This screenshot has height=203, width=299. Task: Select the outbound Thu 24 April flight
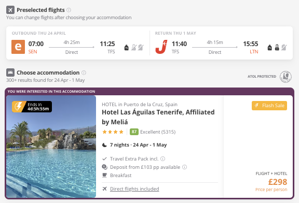[78, 43]
